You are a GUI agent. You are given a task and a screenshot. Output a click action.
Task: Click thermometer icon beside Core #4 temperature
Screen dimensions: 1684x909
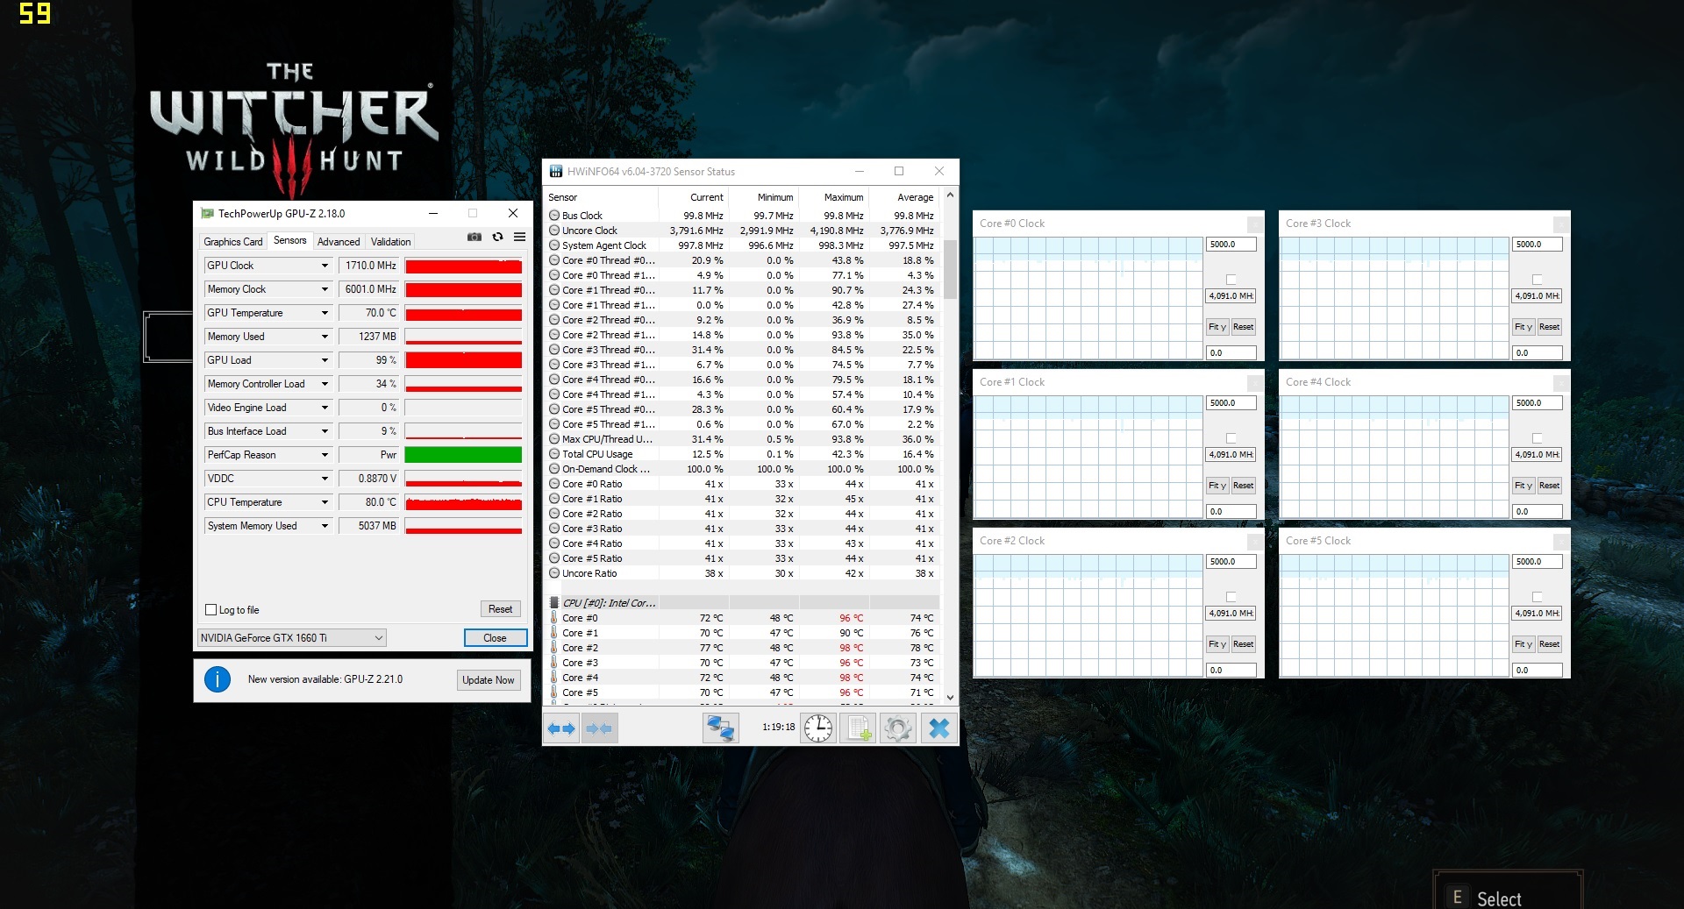pos(554,678)
